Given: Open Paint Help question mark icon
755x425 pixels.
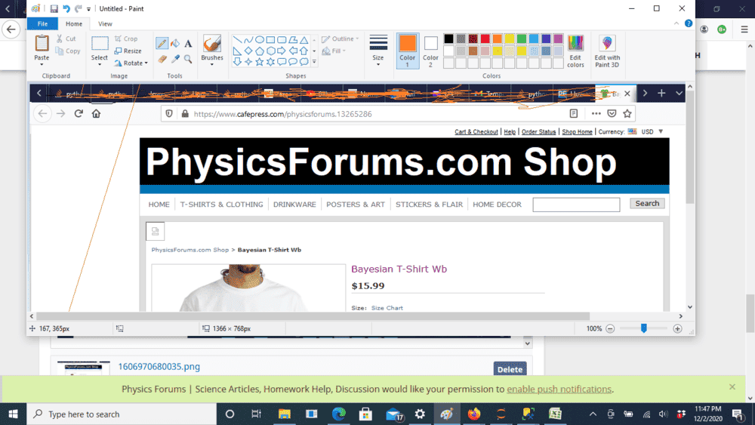Looking at the screenshot, I should (x=689, y=23).
